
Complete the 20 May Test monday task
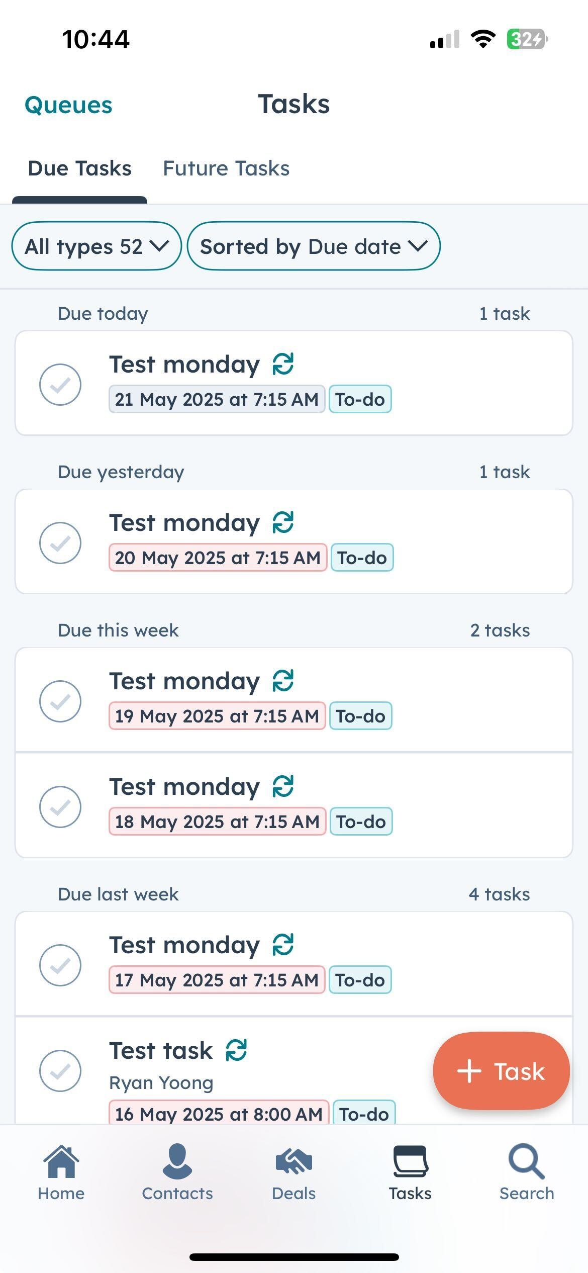pos(60,543)
